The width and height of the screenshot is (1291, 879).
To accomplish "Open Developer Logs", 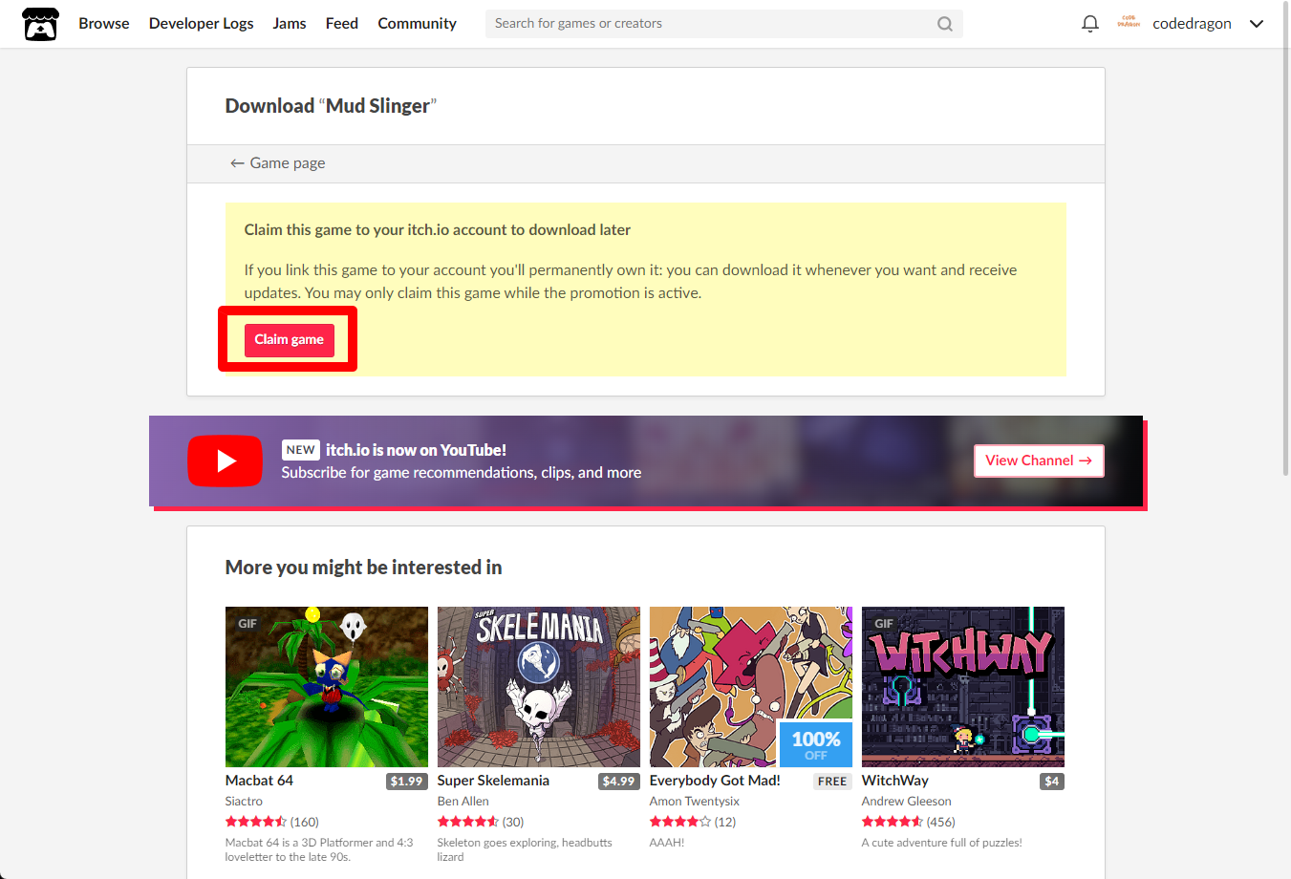I will [x=202, y=24].
